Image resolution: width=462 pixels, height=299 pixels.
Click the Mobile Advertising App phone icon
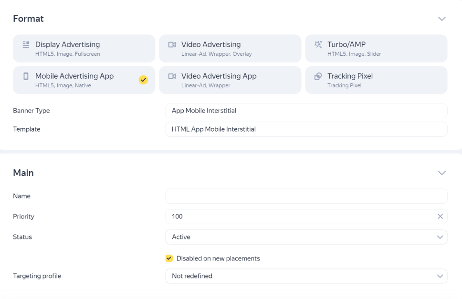pyautogui.click(x=26, y=76)
